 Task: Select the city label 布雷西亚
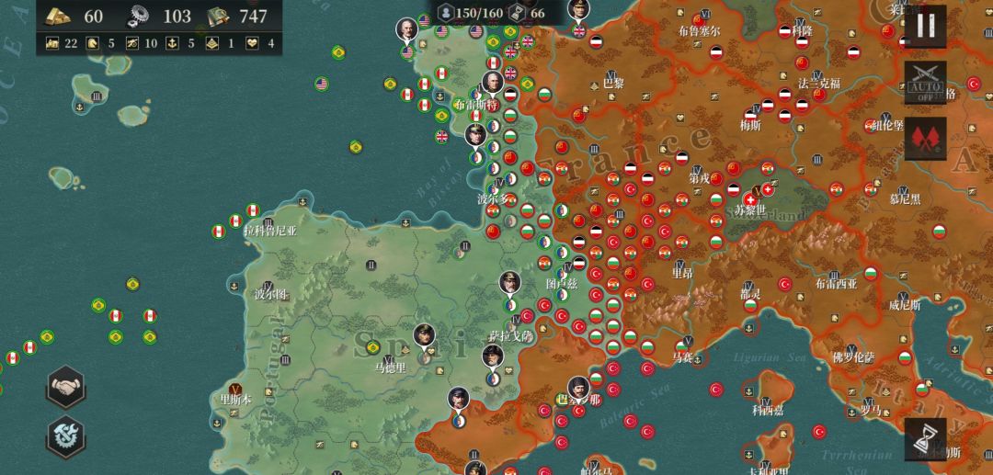tap(836, 284)
